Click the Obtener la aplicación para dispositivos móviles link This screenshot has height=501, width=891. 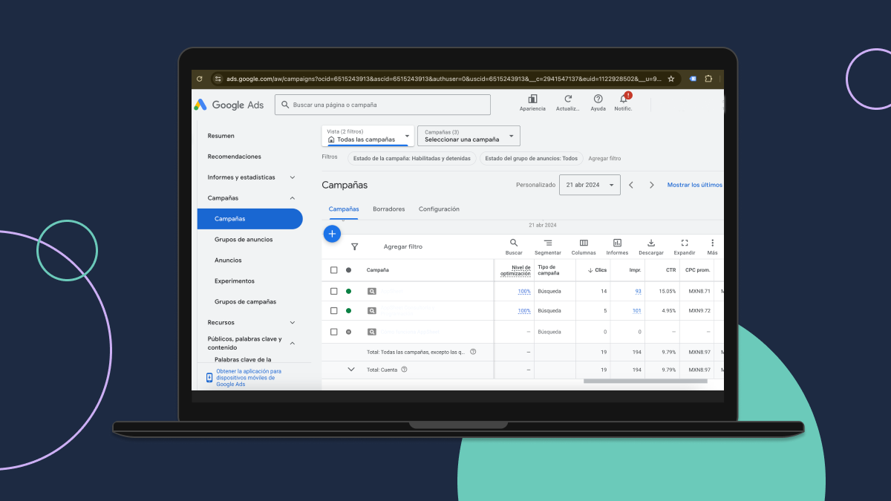tap(249, 377)
